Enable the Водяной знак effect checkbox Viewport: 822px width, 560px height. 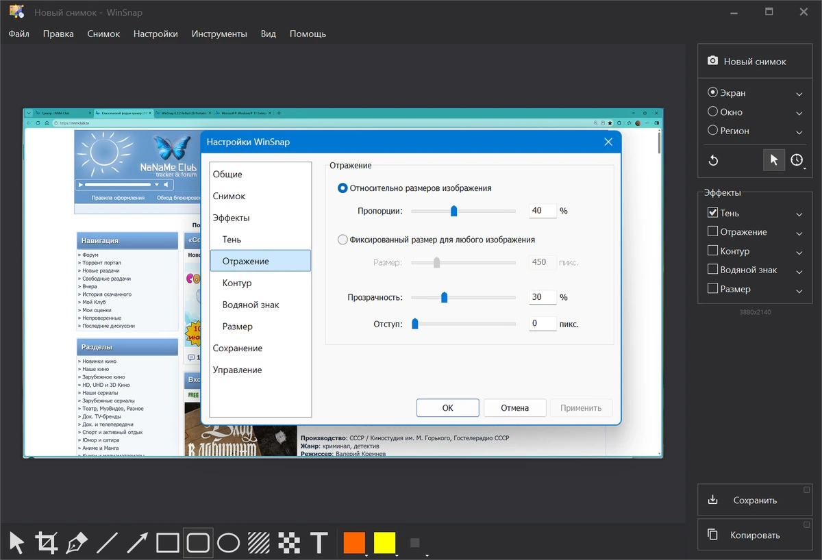(x=712, y=270)
